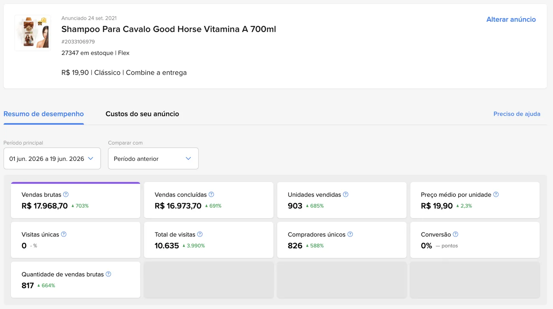
Task: Show info tooltip for Compradores únicos
Action: 350,234
